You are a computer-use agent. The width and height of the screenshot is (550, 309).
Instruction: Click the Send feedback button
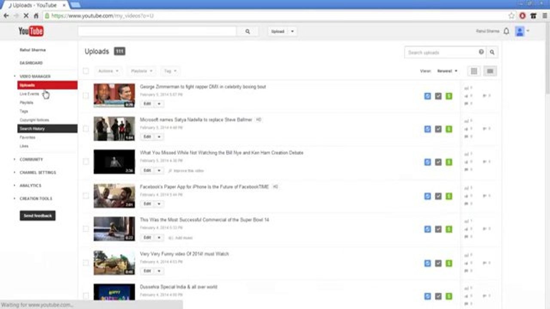tap(37, 215)
